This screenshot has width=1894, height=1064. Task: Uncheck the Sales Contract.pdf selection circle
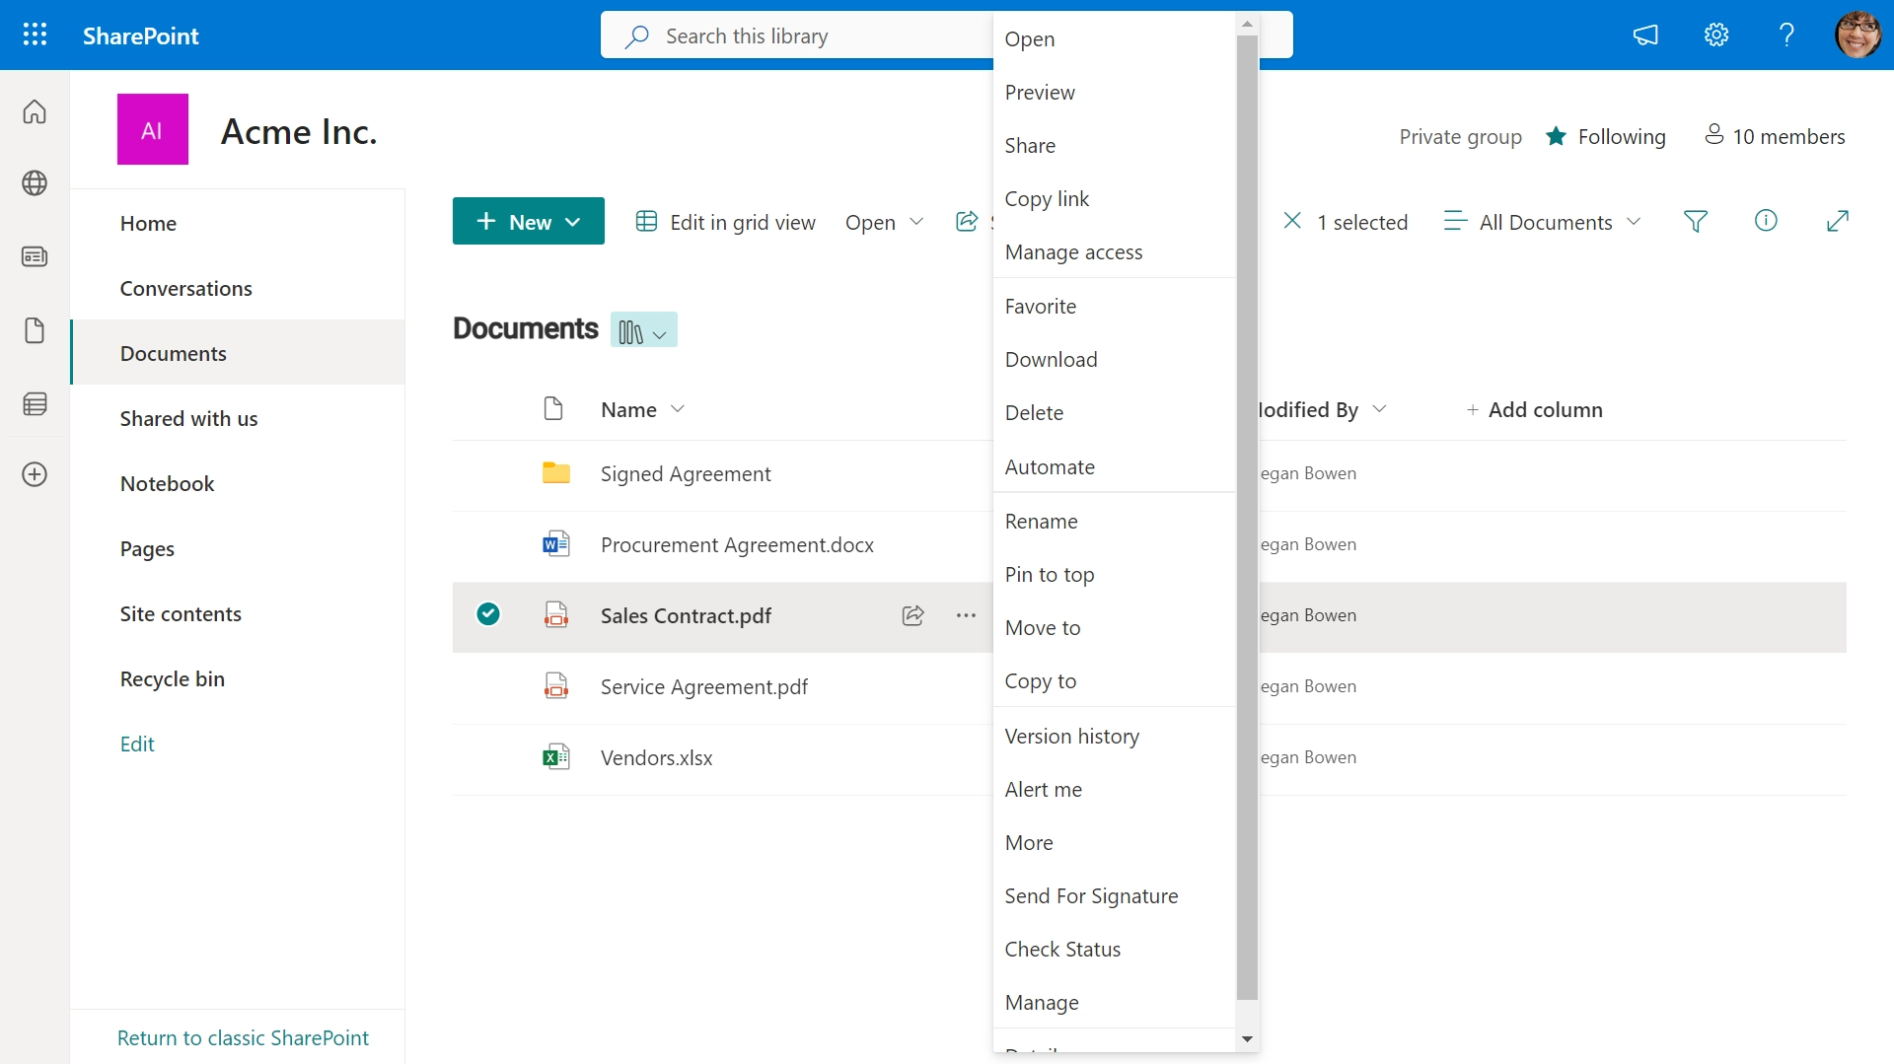point(488,614)
